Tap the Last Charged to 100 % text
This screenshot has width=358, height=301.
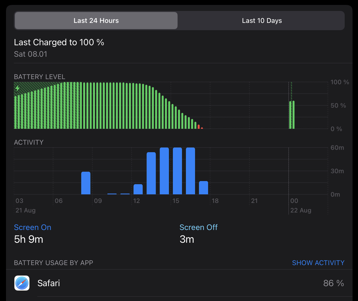tap(59, 42)
